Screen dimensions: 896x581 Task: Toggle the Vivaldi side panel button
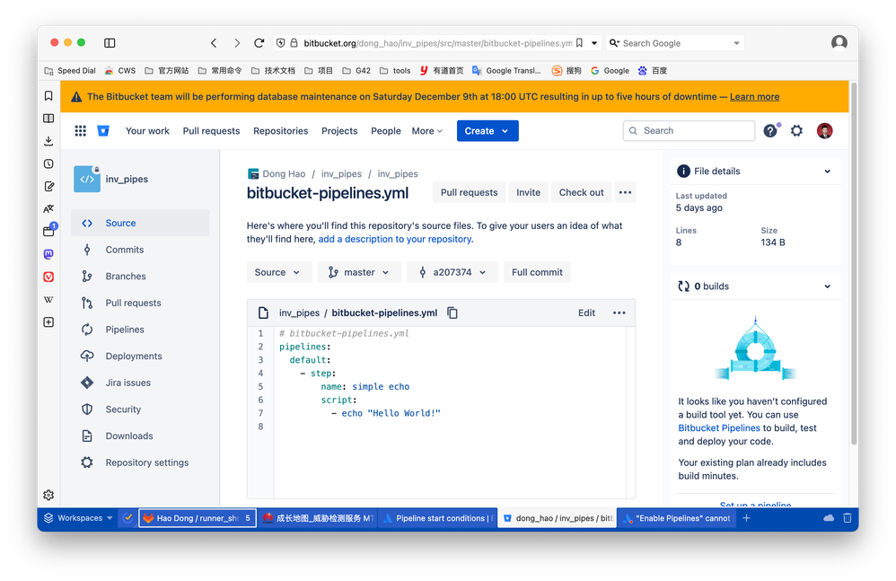click(x=110, y=43)
